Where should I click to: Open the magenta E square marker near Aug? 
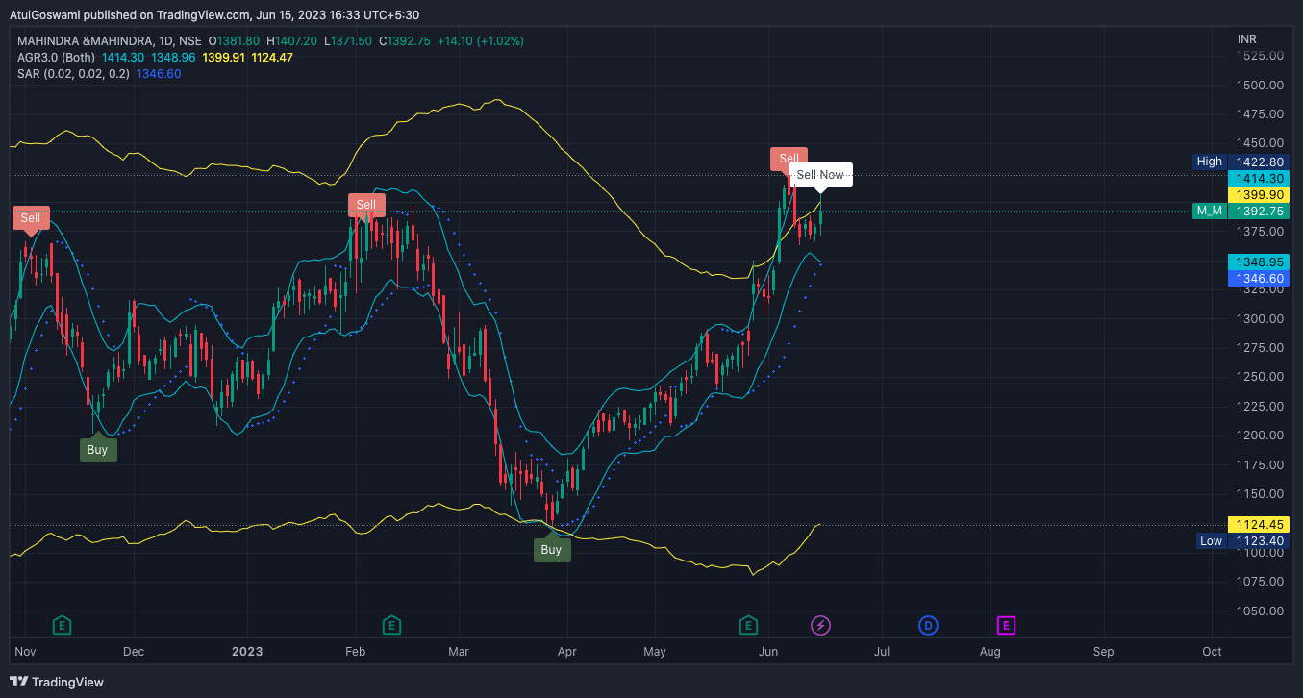[x=1006, y=626]
